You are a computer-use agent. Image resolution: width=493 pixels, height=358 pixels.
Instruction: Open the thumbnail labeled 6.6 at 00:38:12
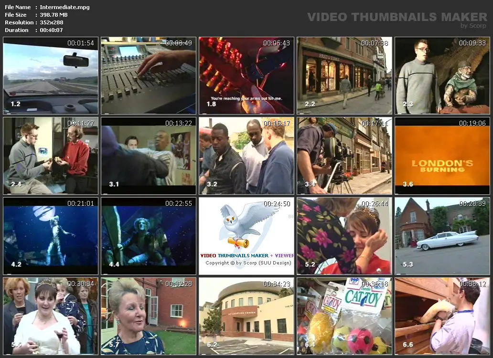(442, 316)
